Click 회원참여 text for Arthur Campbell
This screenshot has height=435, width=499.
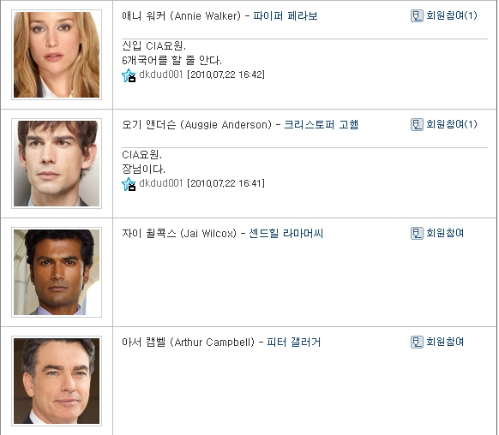(445, 342)
